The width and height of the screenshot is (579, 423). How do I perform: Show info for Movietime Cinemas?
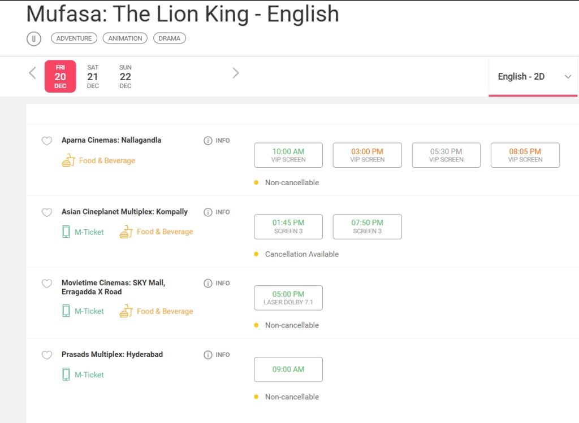click(208, 284)
